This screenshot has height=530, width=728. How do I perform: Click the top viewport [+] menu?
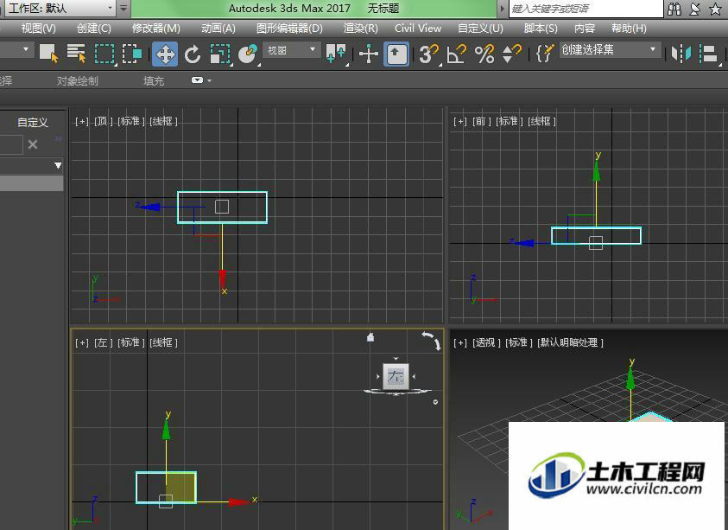click(x=82, y=121)
